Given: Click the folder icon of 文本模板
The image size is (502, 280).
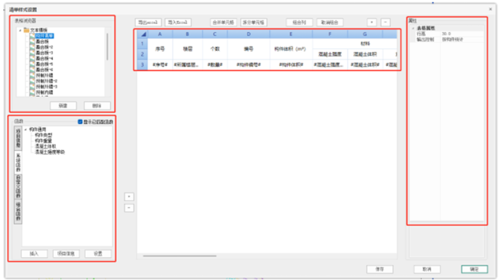Looking at the screenshot, I should point(27,30).
